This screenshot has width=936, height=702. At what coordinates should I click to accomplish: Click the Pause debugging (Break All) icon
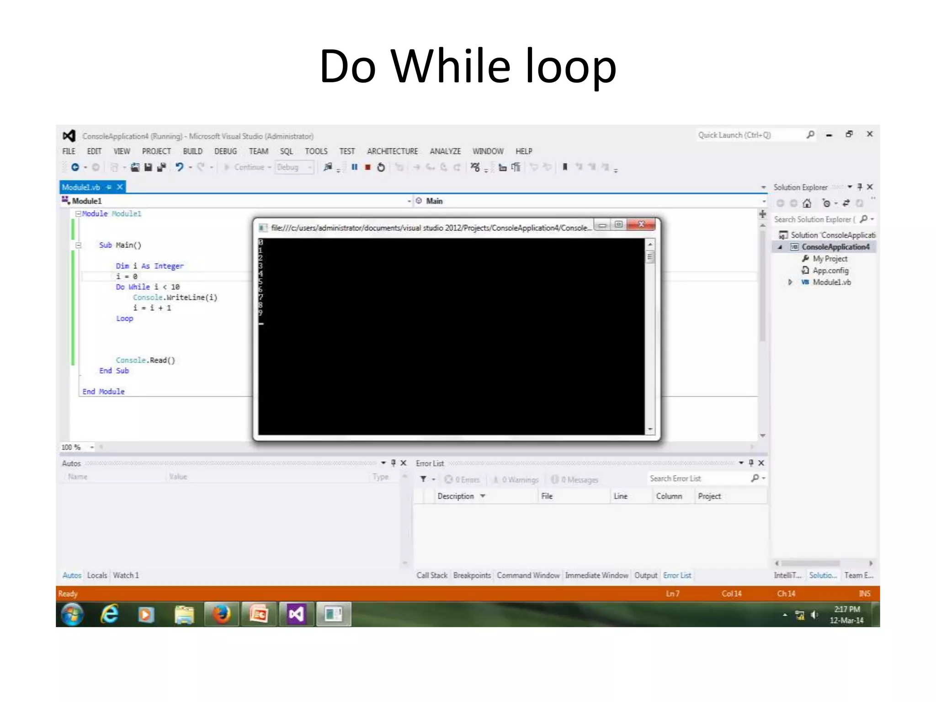(x=354, y=167)
